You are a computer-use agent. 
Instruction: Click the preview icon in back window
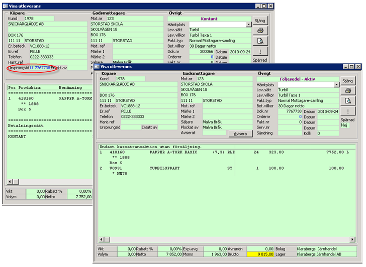point(260,41)
